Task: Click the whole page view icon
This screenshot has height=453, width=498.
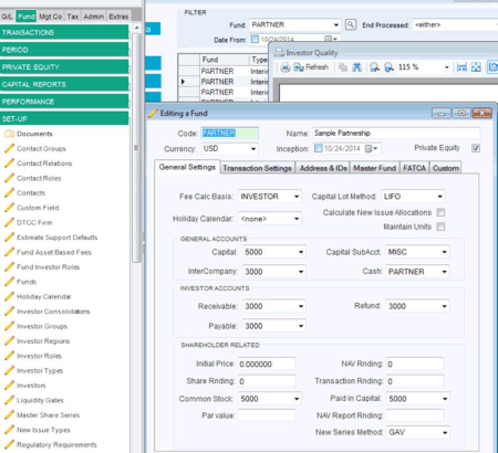Action: click(476, 67)
